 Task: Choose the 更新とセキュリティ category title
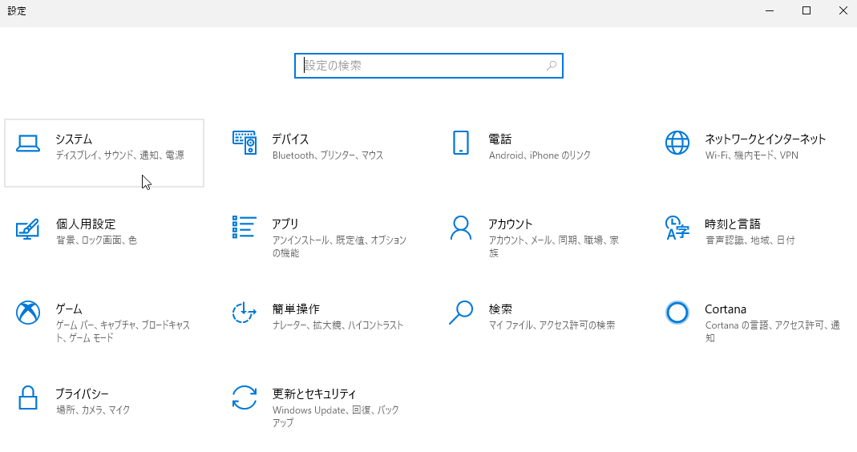pos(314,393)
